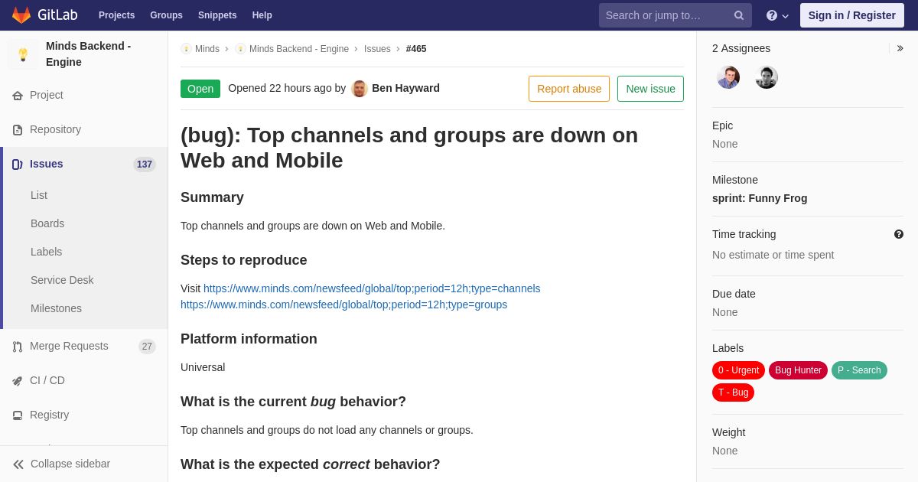The height and width of the screenshot is (482, 918).
Task: Click the 0 - Urgent label
Action: pyautogui.click(x=738, y=371)
